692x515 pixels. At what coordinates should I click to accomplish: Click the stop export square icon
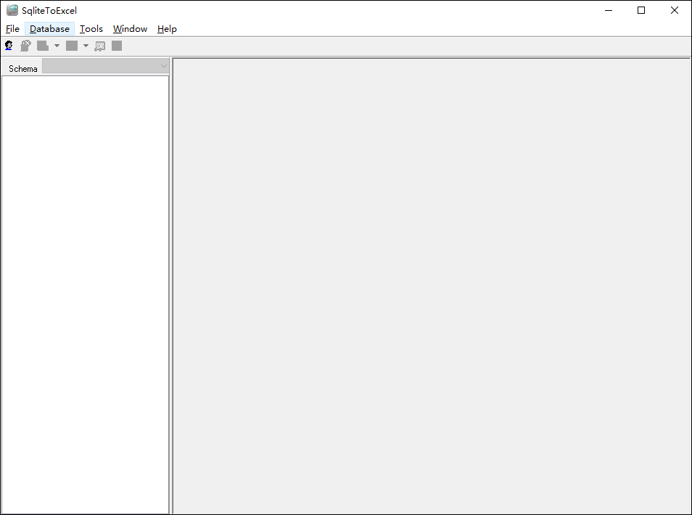[117, 45]
